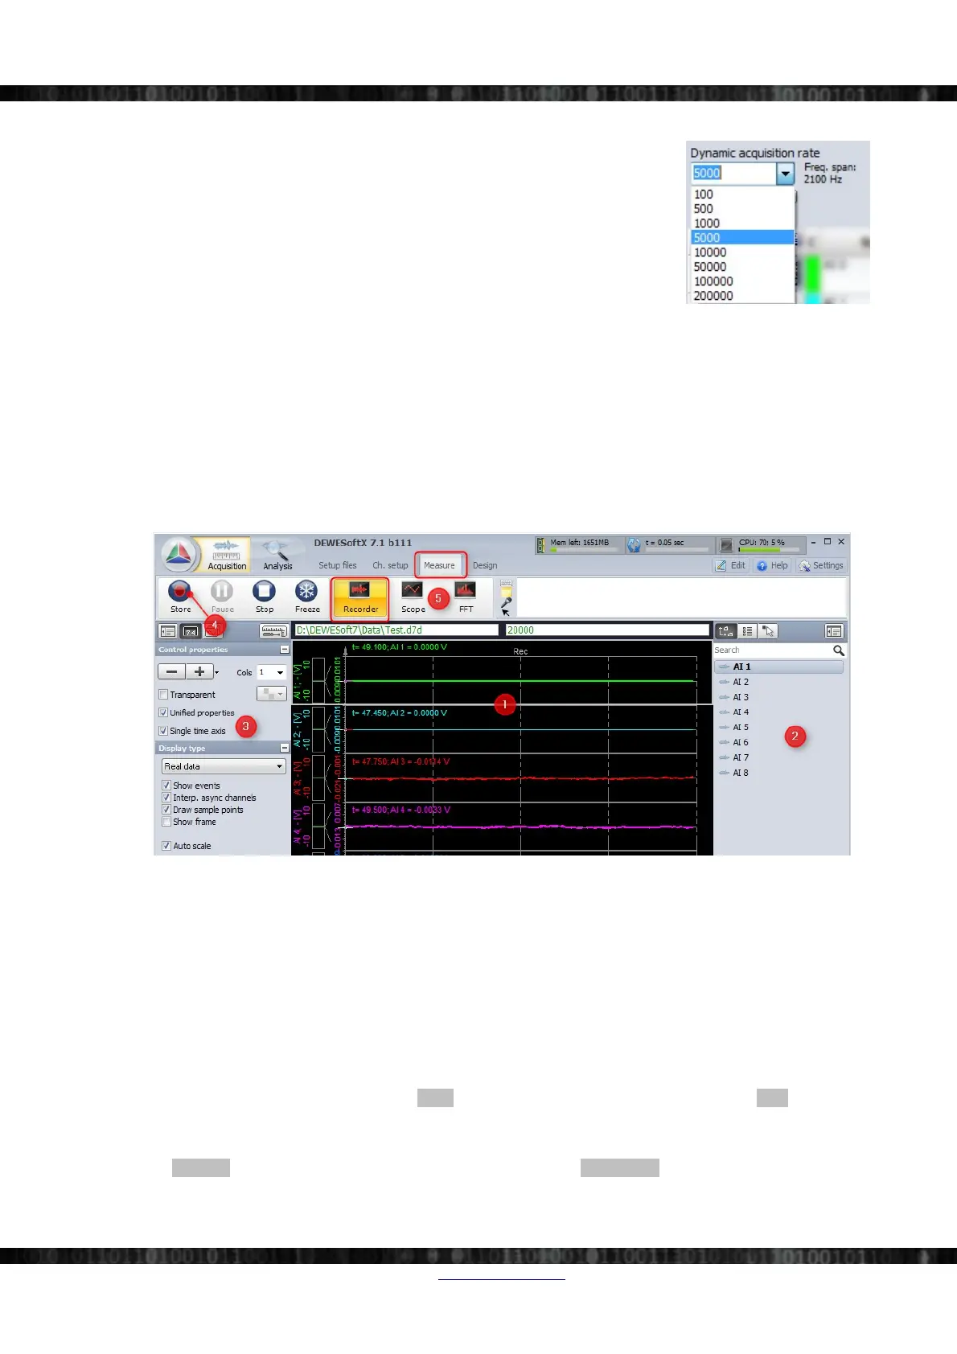Click the file path field Test.d7d
957x1354 pixels.
[396, 630]
